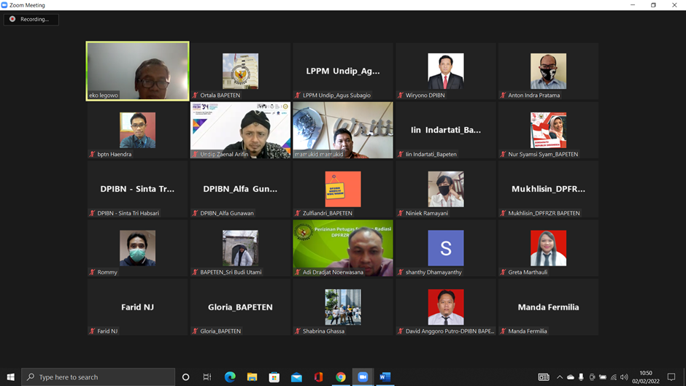Open Google Chrome from the taskbar
686x386 pixels.
pos(341,377)
